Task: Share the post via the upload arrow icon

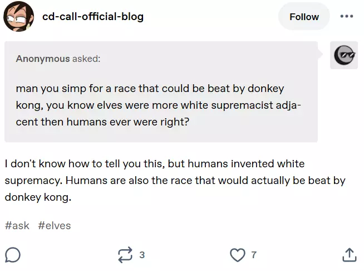Action: 350,255
